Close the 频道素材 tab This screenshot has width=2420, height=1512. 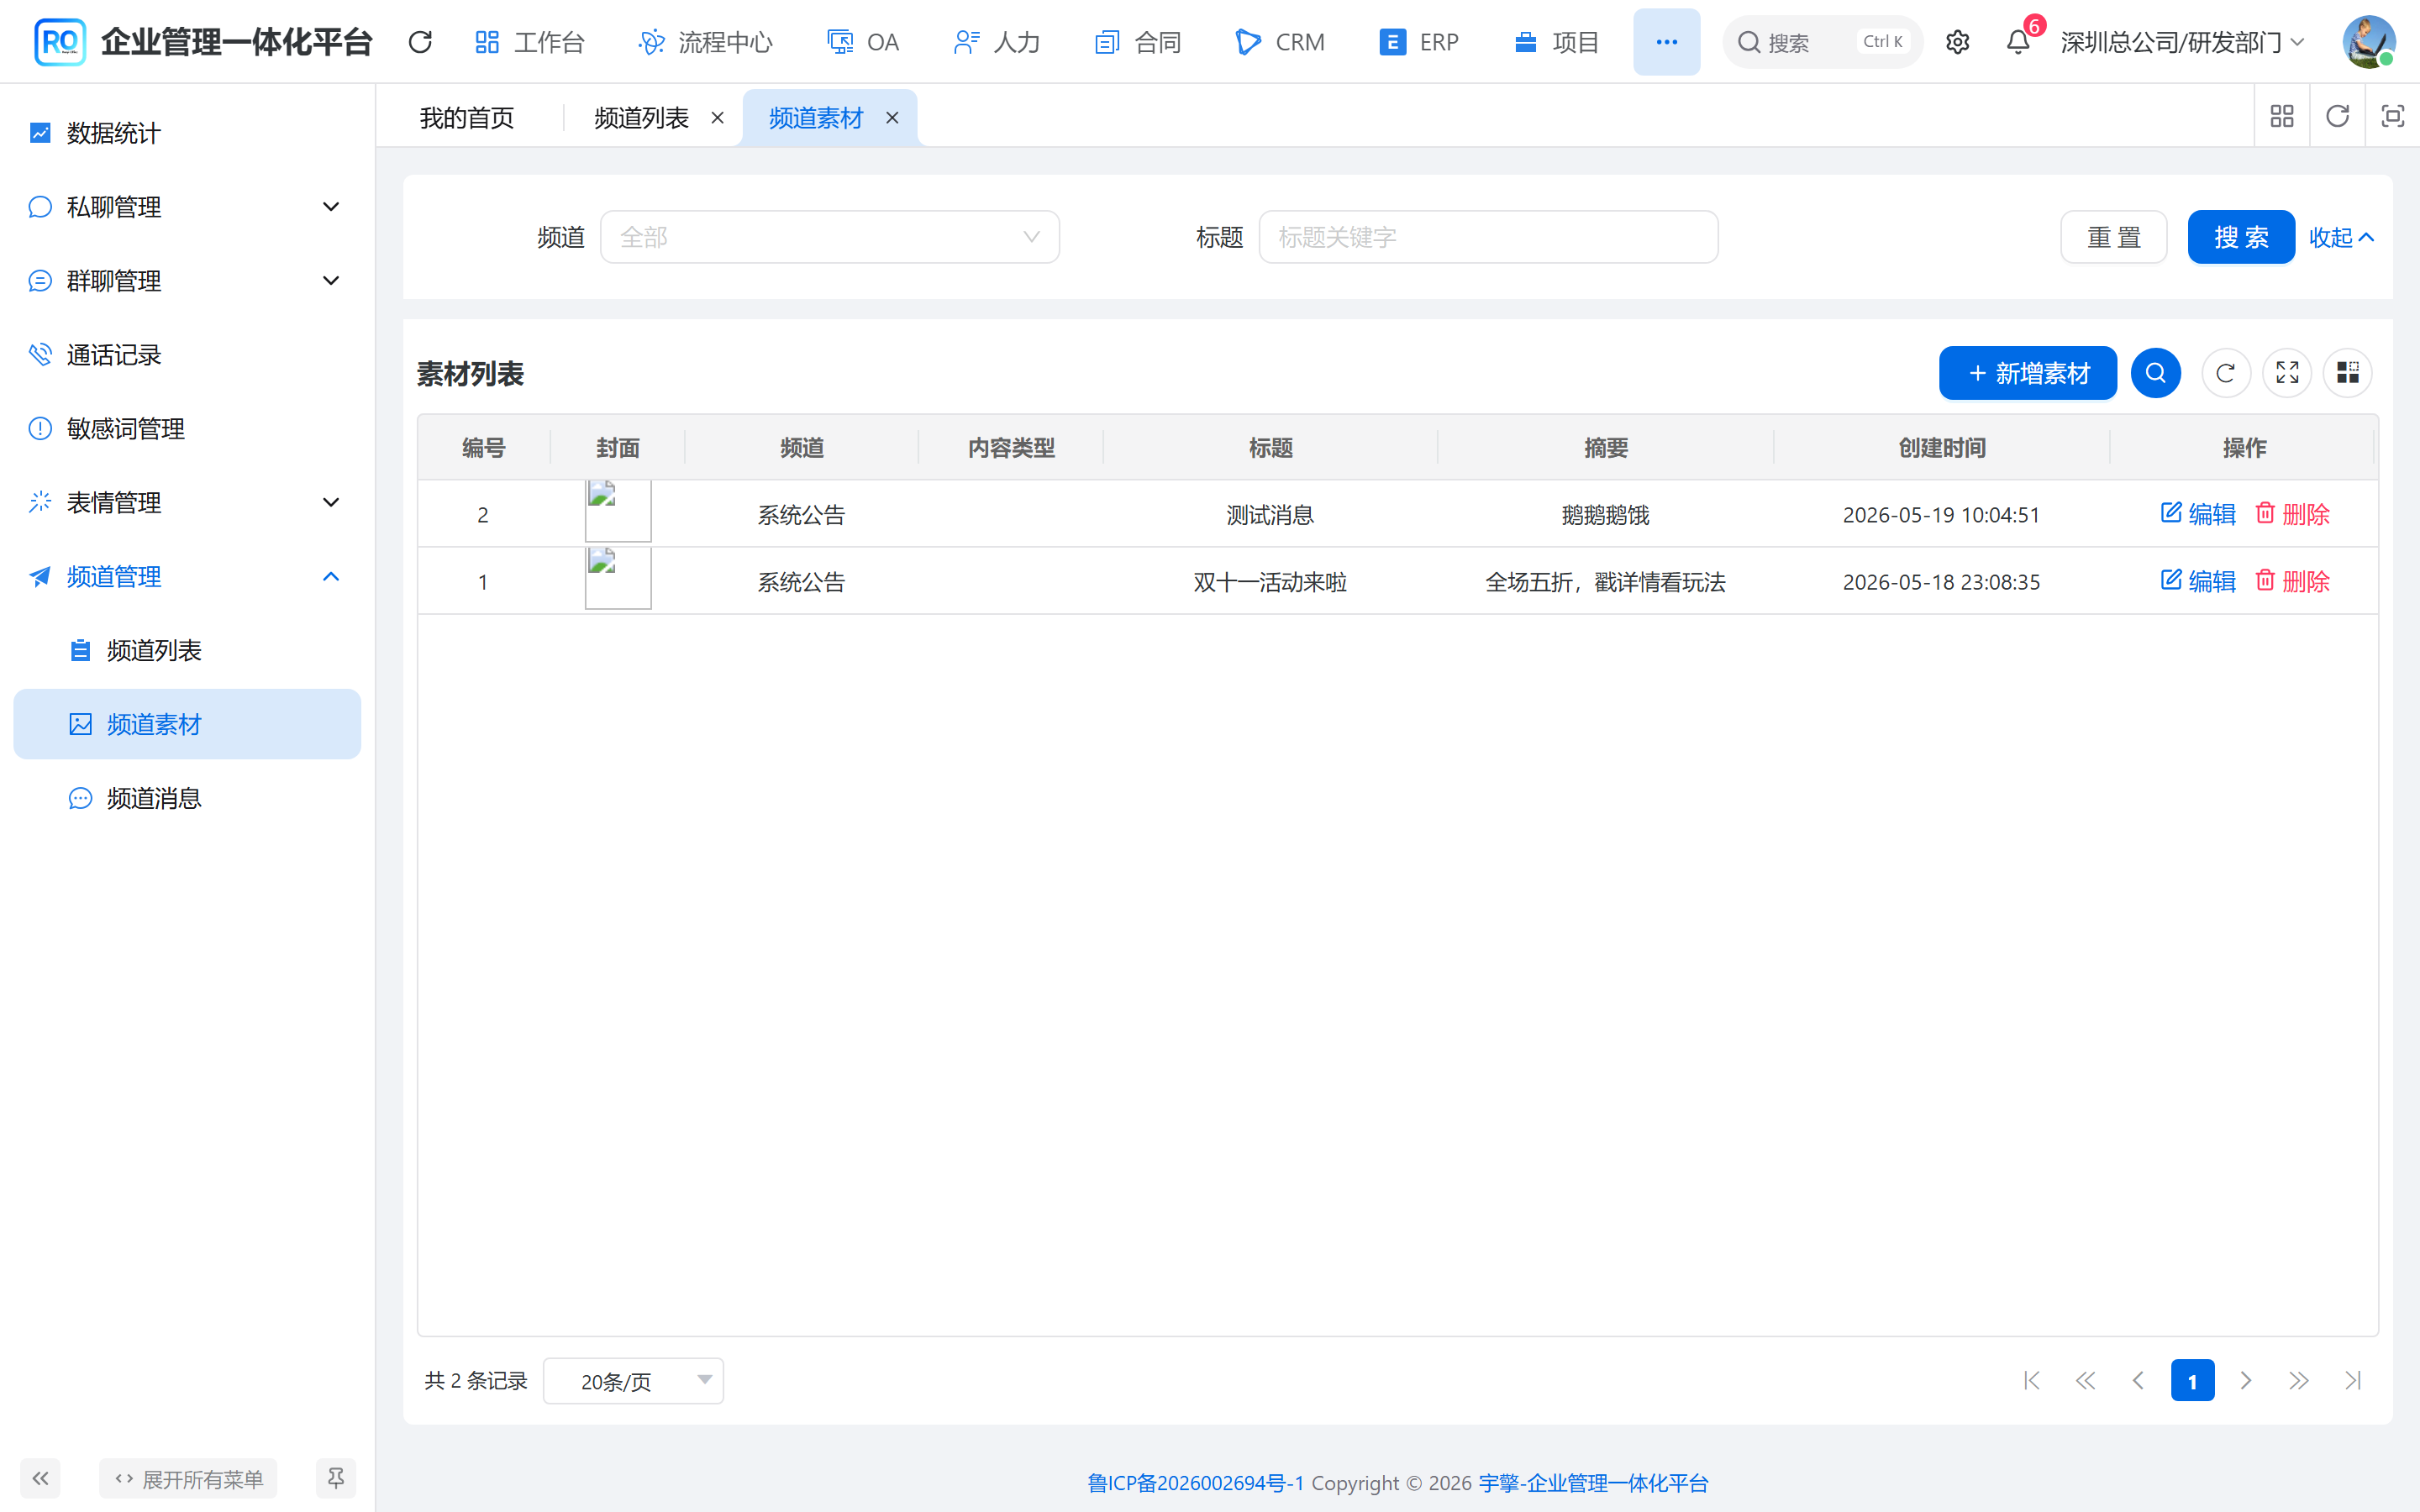892,118
